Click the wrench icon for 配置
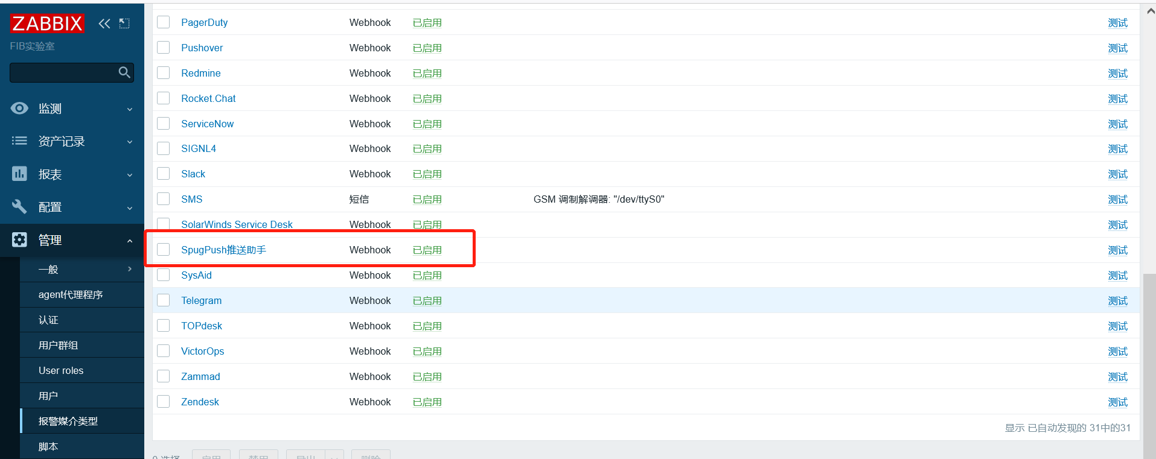 tap(19, 206)
